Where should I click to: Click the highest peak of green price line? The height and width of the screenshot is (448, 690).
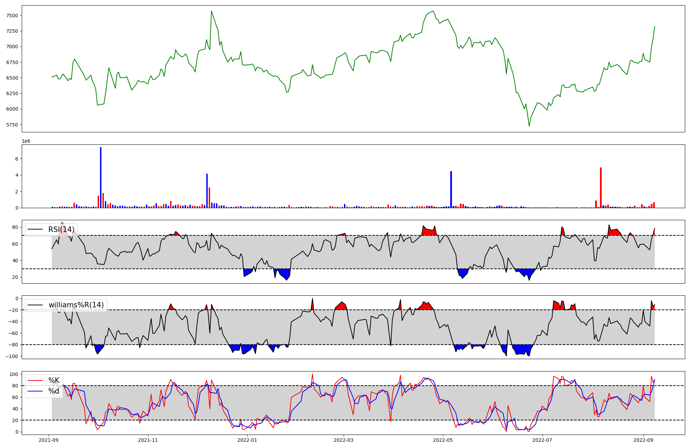coord(211,11)
